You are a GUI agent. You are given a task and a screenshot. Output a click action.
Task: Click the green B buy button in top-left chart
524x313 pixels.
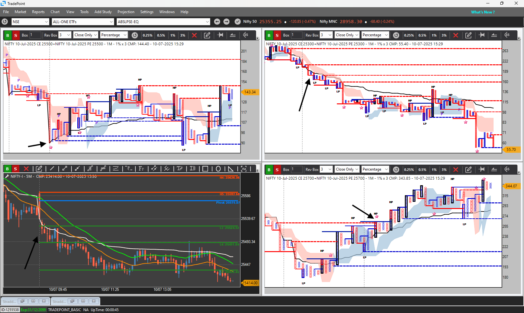pyautogui.click(x=8, y=35)
